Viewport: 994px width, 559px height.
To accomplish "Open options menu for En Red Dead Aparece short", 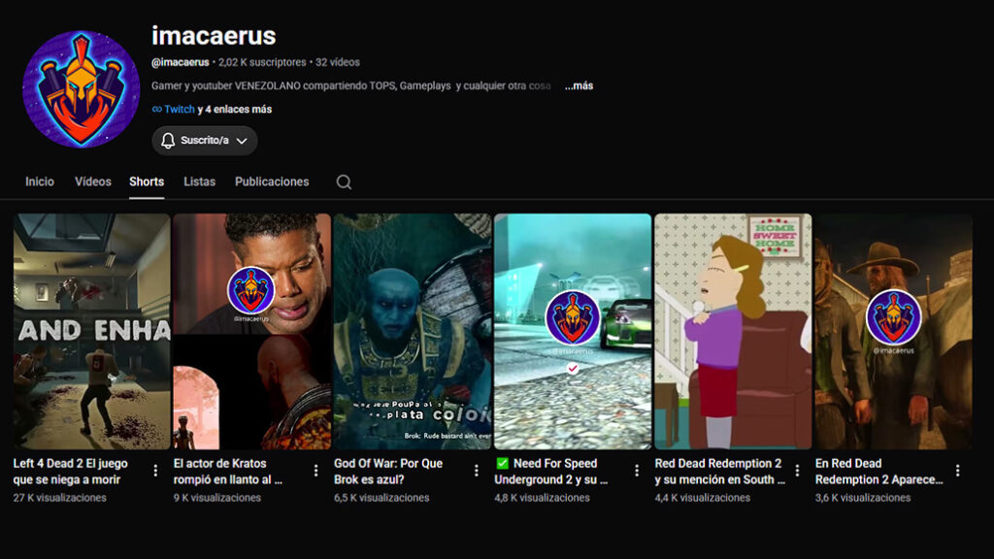I will tap(957, 471).
